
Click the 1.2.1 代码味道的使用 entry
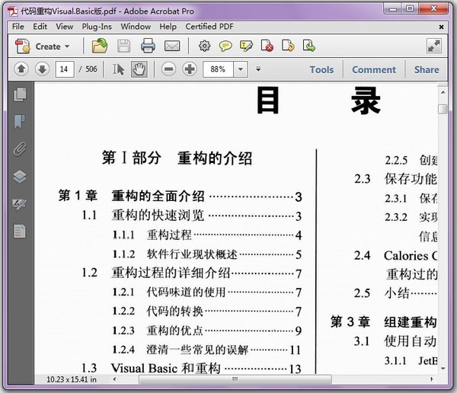(x=207, y=292)
